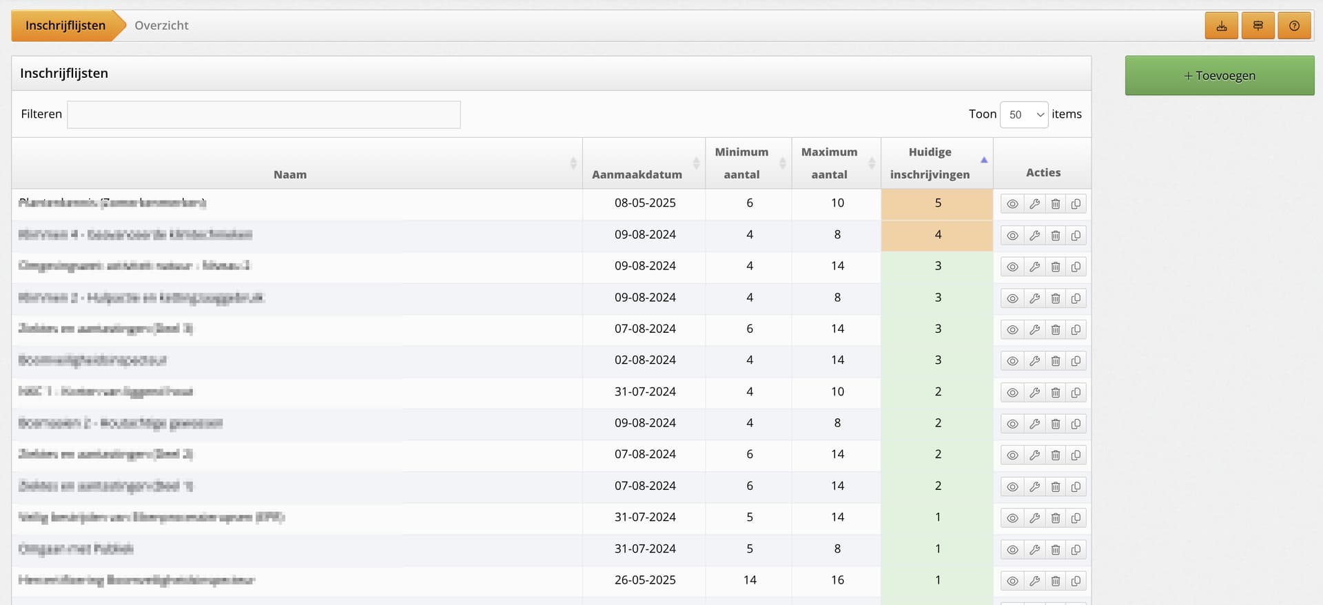Image resolution: width=1323 pixels, height=605 pixels.
Task: Click the Inschrijflijsten panel heading
Action: click(x=64, y=73)
